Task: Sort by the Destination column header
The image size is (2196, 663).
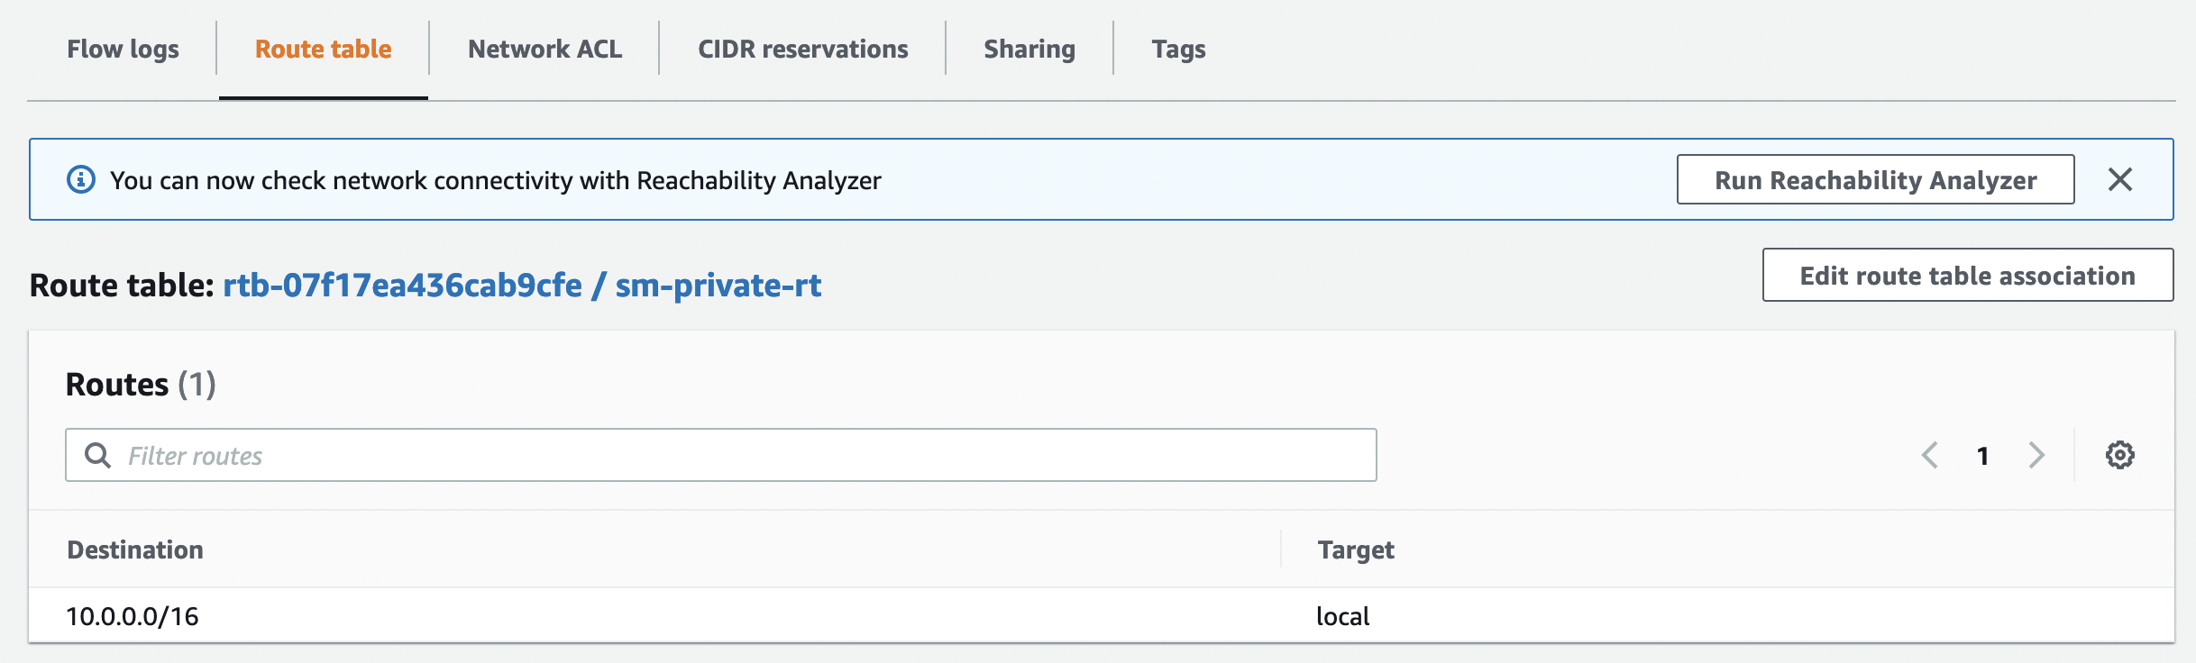Action: pos(135,549)
